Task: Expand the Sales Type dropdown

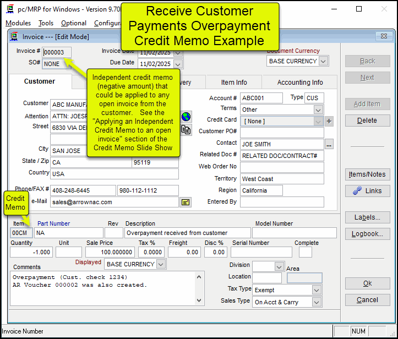Action: [317, 302]
